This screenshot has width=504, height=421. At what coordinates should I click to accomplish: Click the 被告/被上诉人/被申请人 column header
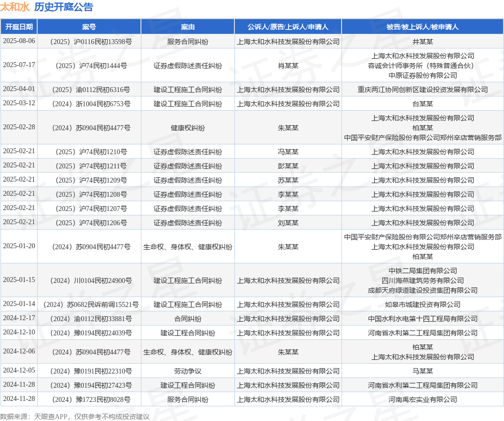tap(422, 27)
